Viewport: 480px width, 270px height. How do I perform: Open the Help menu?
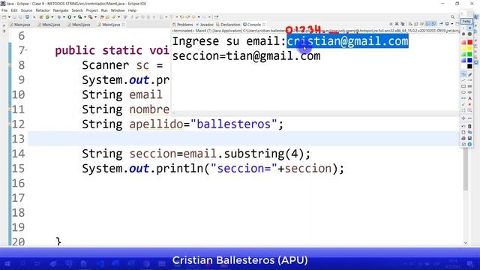pyautogui.click(x=132, y=10)
